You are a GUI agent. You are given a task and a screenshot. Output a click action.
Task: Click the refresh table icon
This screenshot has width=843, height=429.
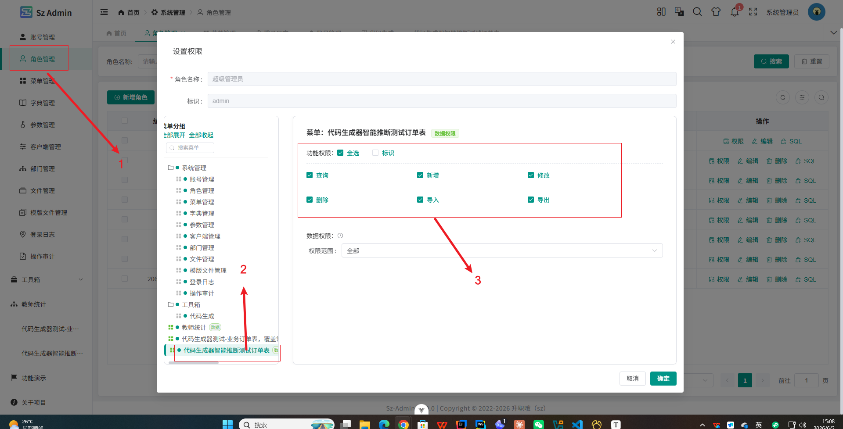783,97
